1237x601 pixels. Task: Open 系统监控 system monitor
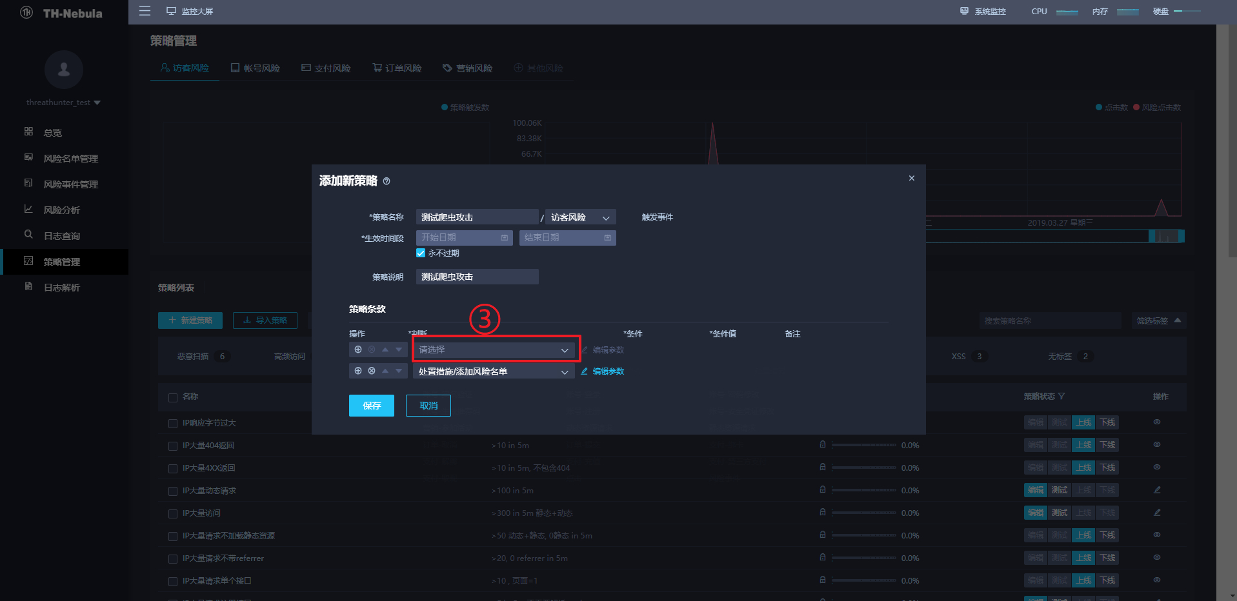983,11
